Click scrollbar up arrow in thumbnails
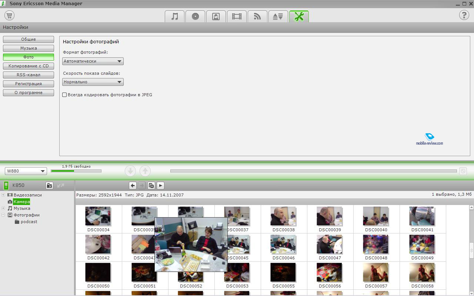 coord(471,208)
